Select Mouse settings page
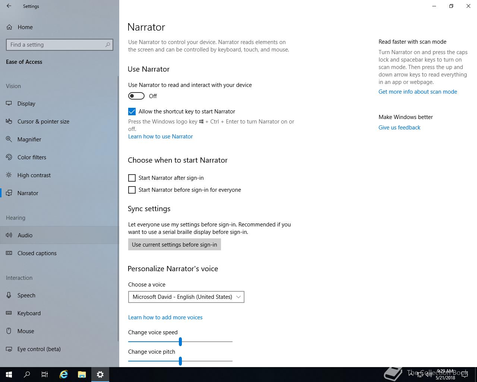This screenshot has width=477, height=382. click(59, 331)
